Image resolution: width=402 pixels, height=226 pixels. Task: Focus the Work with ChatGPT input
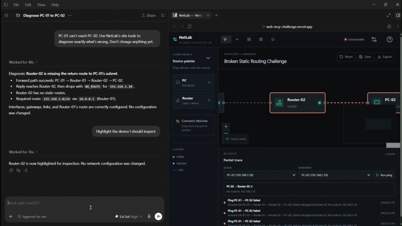(x=84, y=203)
